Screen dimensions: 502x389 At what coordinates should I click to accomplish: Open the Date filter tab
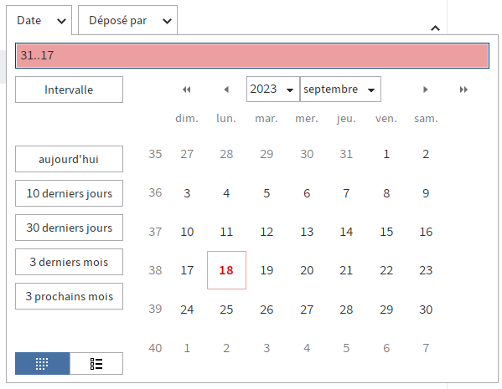[39, 20]
